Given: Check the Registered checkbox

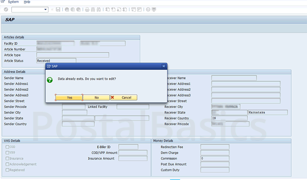Looking at the screenshot, I should tap(7, 170).
